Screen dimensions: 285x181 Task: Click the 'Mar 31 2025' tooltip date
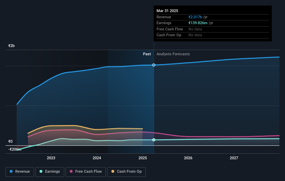(167, 11)
